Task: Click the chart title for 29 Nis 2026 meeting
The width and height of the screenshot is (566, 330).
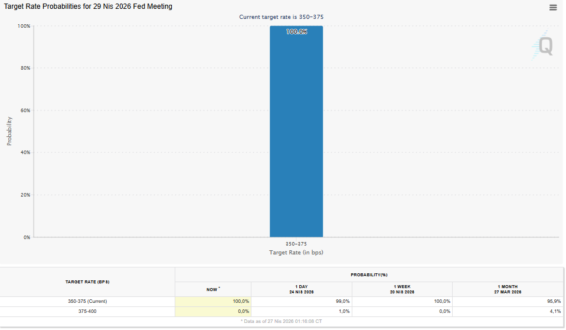Action: (89, 6)
